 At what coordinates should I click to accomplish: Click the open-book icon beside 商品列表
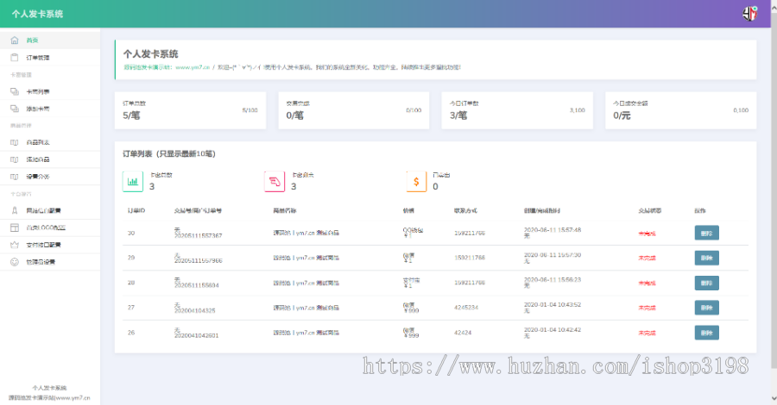pyautogui.click(x=15, y=142)
